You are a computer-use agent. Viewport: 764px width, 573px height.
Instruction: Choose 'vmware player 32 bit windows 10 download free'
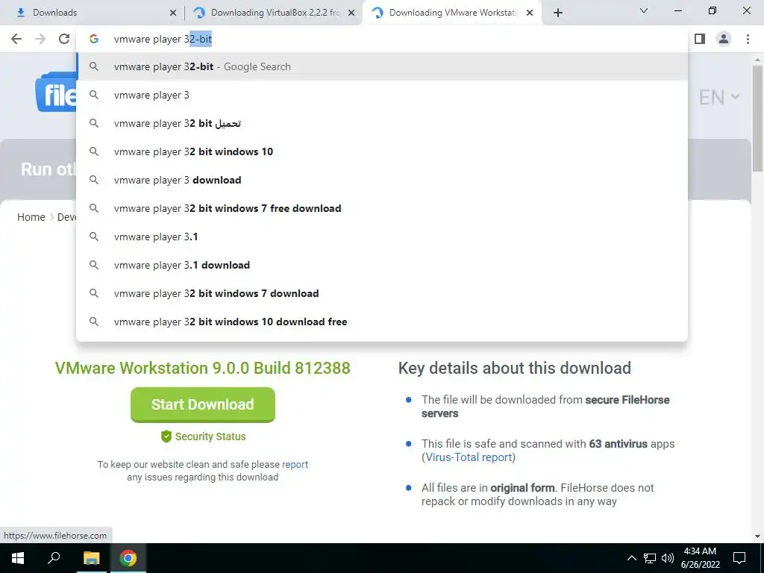(382, 322)
